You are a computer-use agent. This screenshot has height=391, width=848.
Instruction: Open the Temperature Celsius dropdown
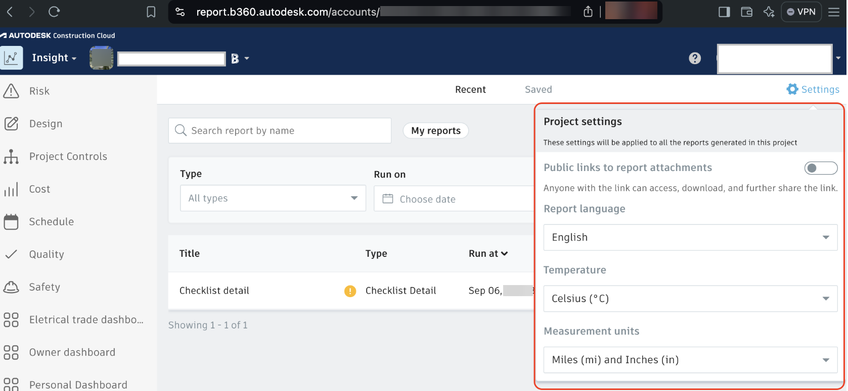click(x=690, y=299)
